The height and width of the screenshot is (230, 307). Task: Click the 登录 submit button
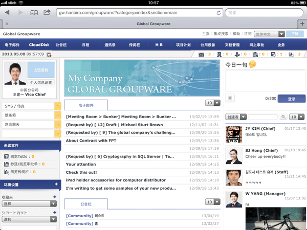(x=291, y=99)
